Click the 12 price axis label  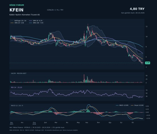point(147,27)
